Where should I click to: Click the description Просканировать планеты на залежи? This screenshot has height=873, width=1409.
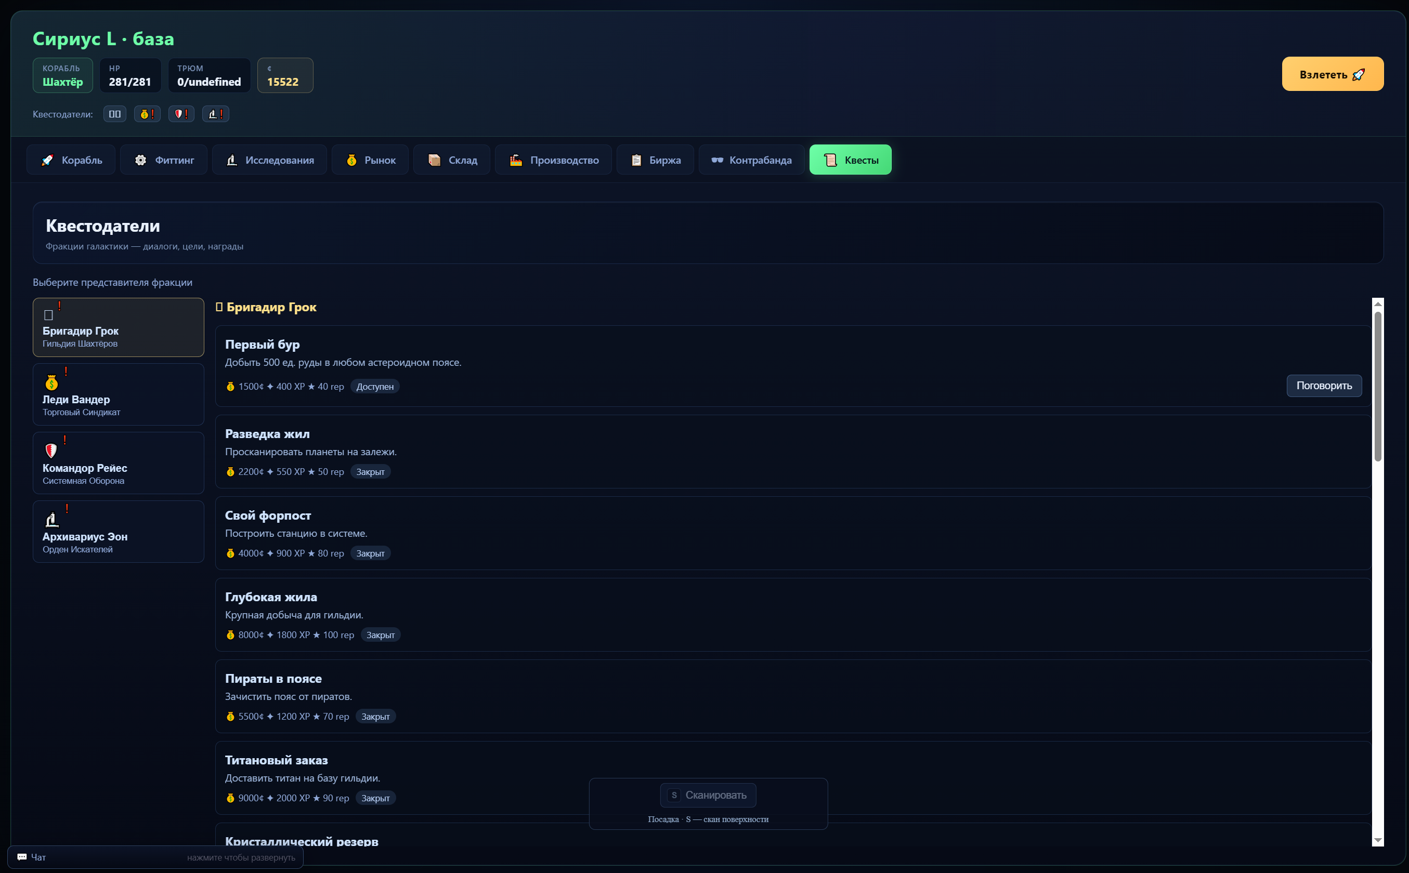click(x=311, y=452)
